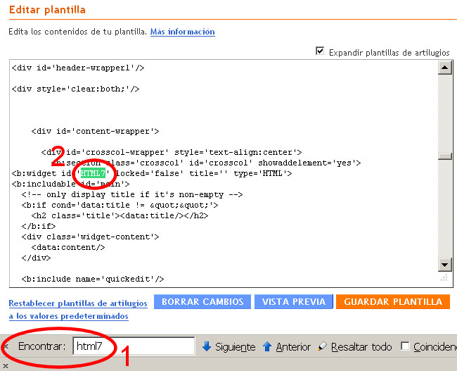Click the scrollbar down arrow in code editor

444,265
